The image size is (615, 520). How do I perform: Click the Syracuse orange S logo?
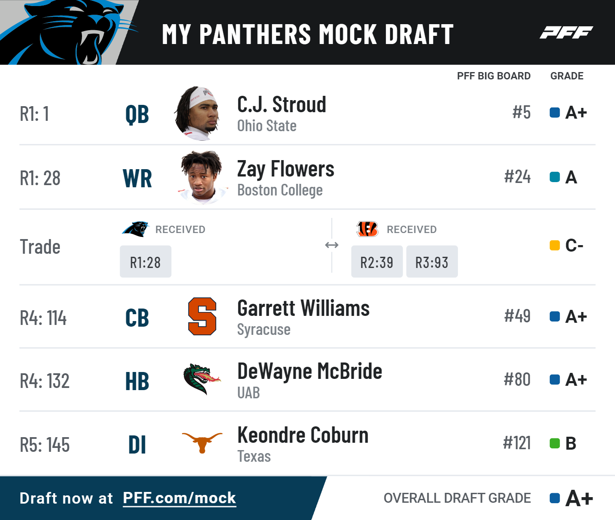point(202,316)
